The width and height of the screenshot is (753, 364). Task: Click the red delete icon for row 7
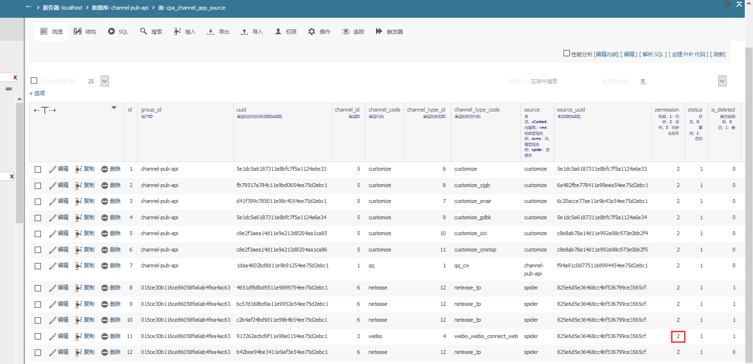point(105,266)
